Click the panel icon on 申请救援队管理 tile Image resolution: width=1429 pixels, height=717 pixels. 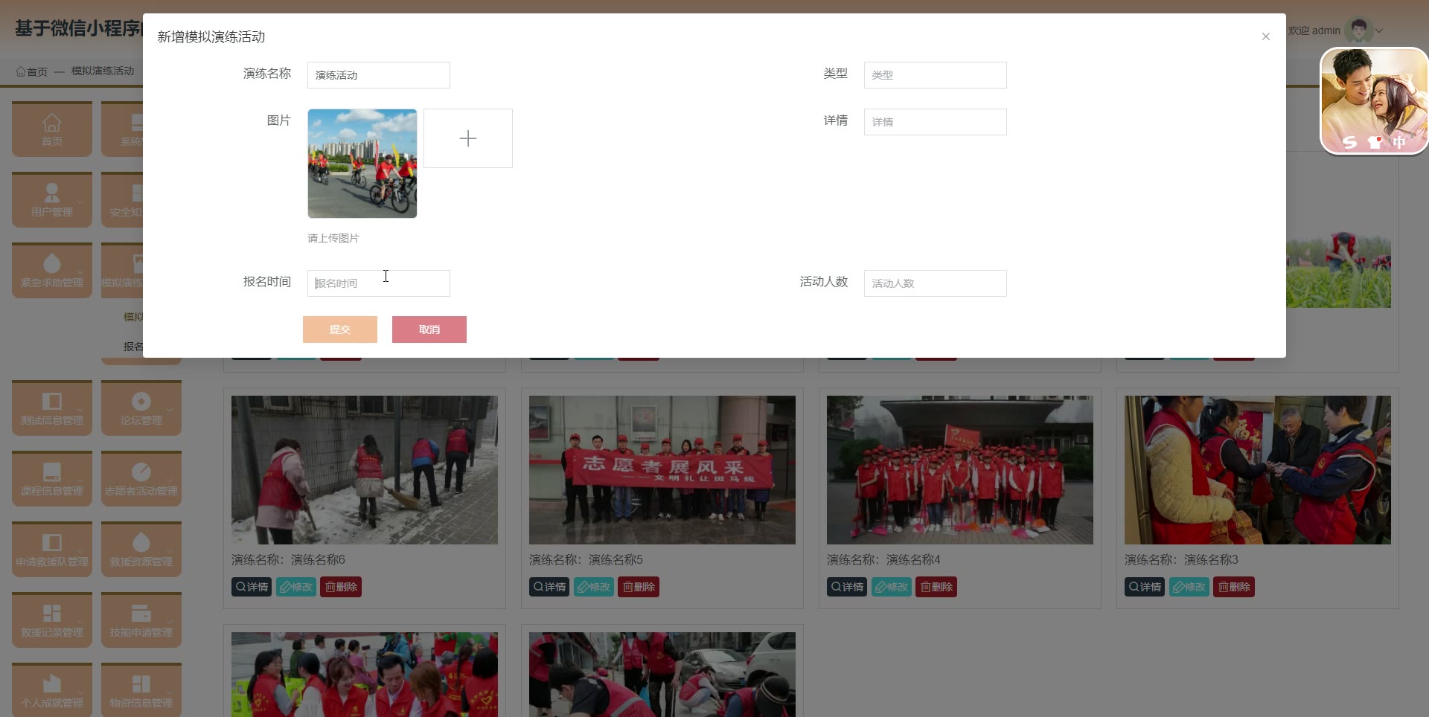pos(51,542)
